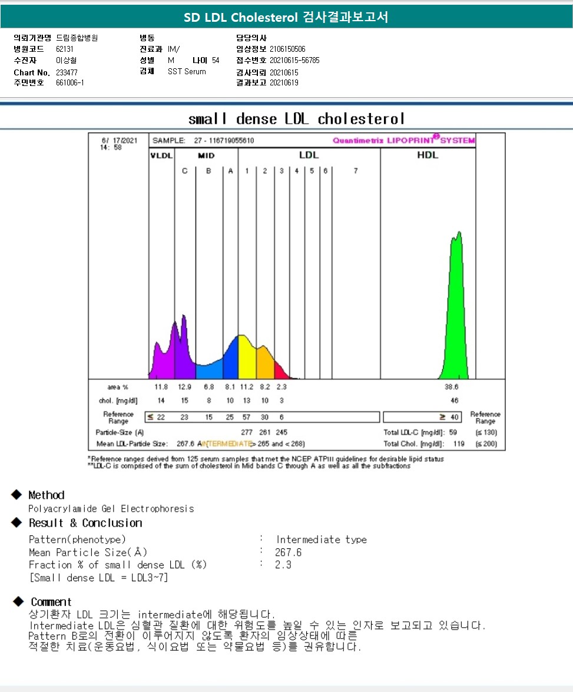Image resolution: width=573 pixels, height=692 pixels.
Task: Select the 'Result & Conclusion' heading
Action: 85,523
